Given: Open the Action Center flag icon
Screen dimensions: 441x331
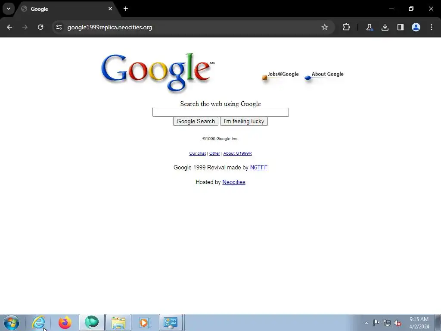Looking at the screenshot, I should [376, 323].
